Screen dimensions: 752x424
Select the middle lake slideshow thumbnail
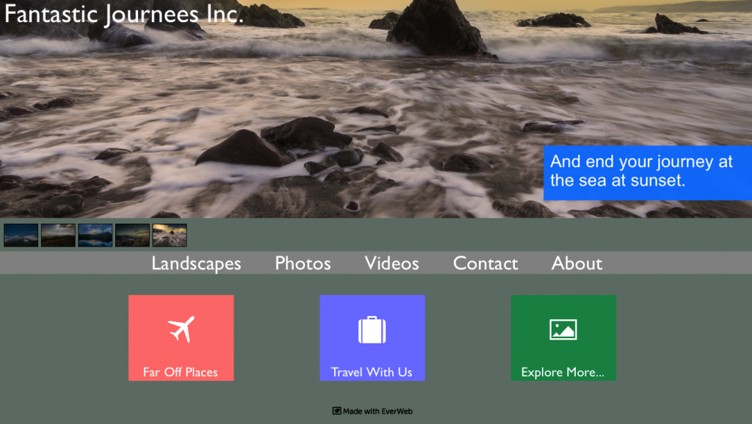(x=94, y=235)
